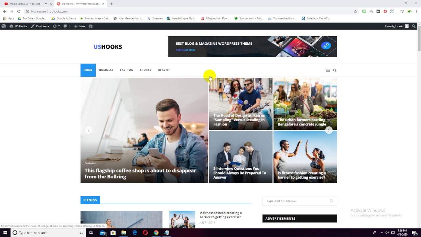421x237 pixels.
Task: Click the WordPress logo in admin bar
Action: point(4,26)
